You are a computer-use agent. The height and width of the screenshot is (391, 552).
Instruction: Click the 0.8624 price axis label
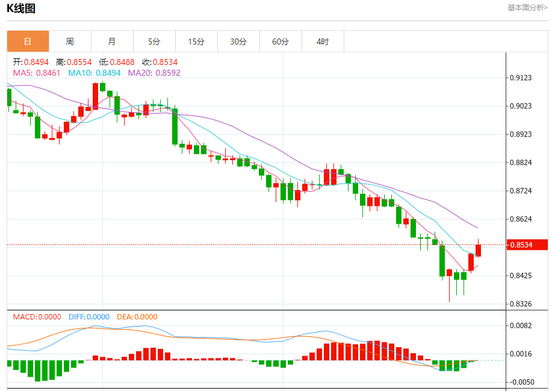521,219
